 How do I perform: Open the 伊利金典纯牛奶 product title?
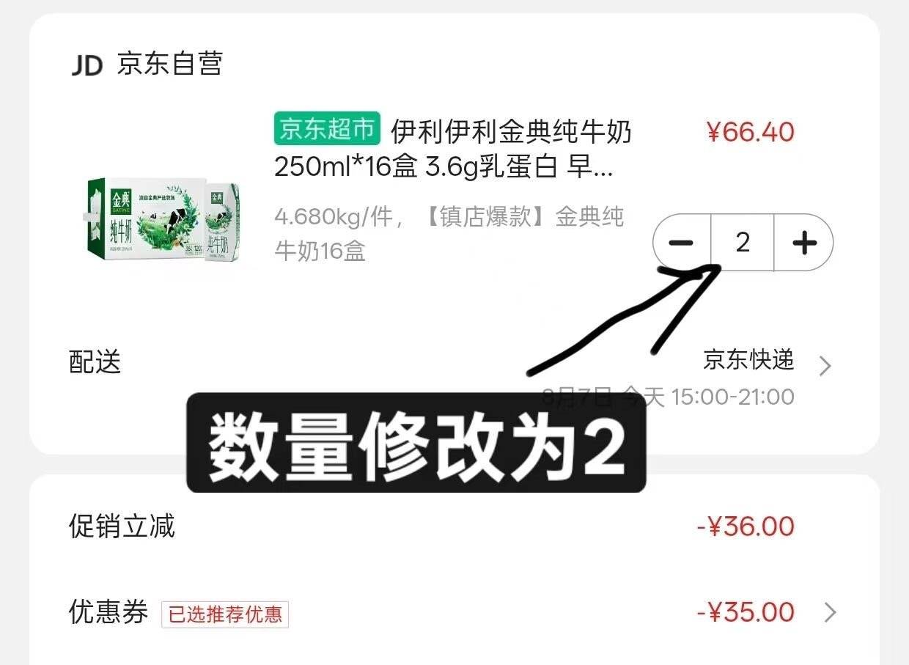coord(453,150)
